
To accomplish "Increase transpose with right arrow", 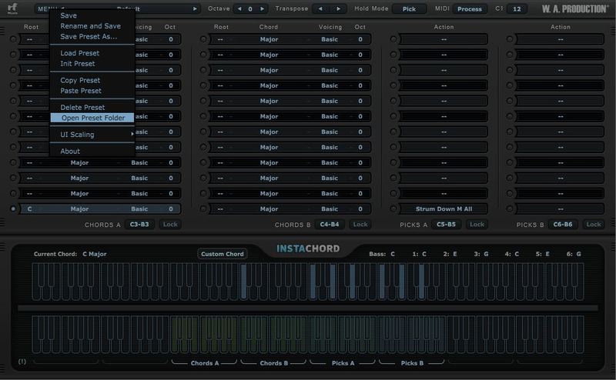I will pos(339,9).
